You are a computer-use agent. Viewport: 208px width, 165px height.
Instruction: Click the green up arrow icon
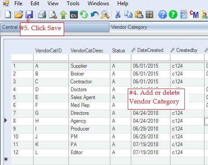pyautogui.click(x=63, y=14)
